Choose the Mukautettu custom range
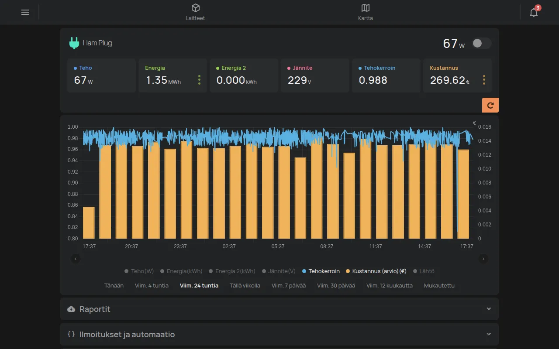The width and height of the screenshot is (559, 349). tap(439, 285)
